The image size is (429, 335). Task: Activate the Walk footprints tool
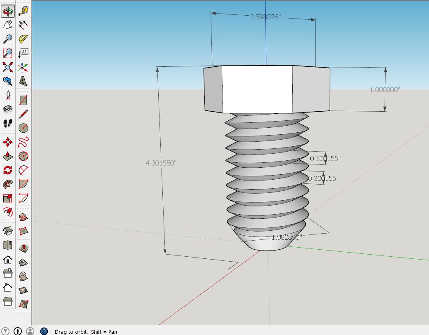point(8,122)
